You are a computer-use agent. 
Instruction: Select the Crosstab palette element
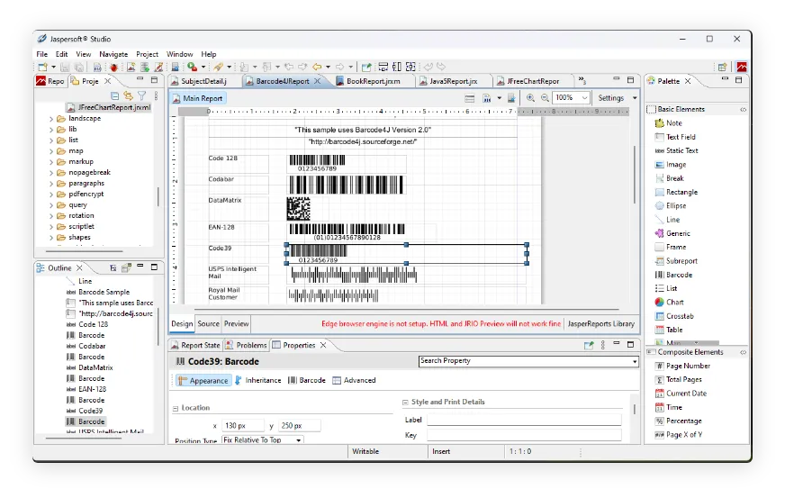674,316
